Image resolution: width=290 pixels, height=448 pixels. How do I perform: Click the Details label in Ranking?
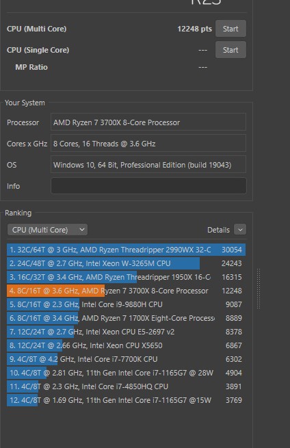pyautogui.click(x=218, y=230)
